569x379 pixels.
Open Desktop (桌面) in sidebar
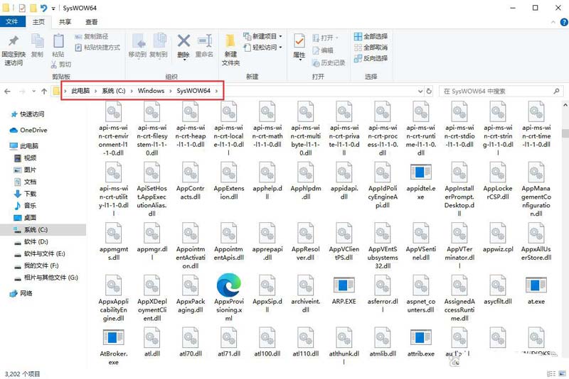pyautogui.click(x=26, y=218)
